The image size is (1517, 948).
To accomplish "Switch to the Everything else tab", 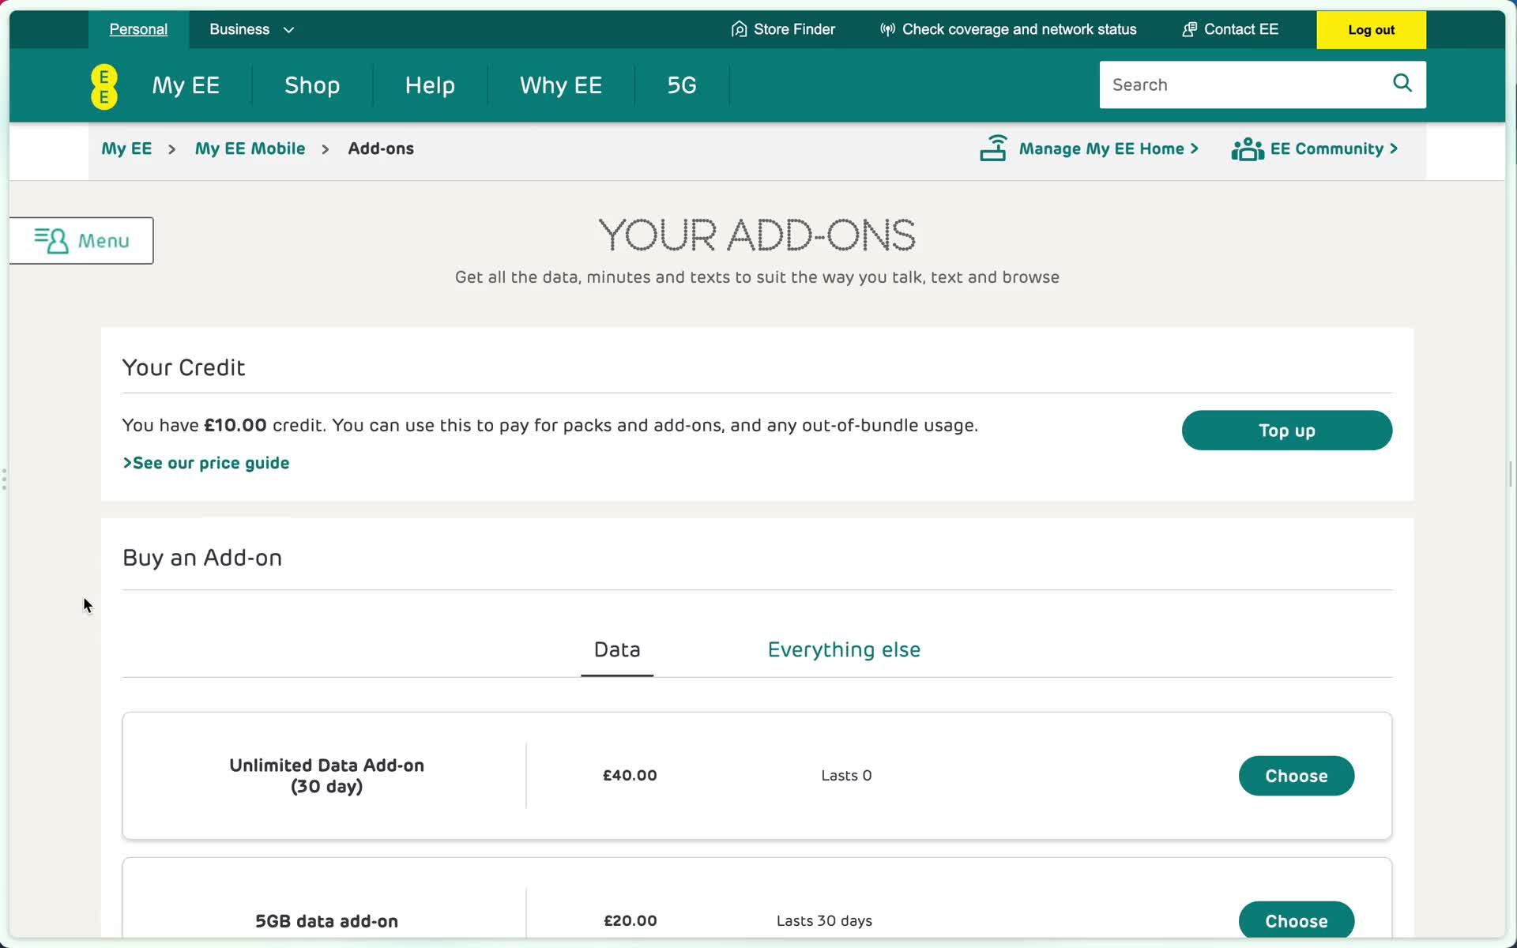I will [844, 649].
